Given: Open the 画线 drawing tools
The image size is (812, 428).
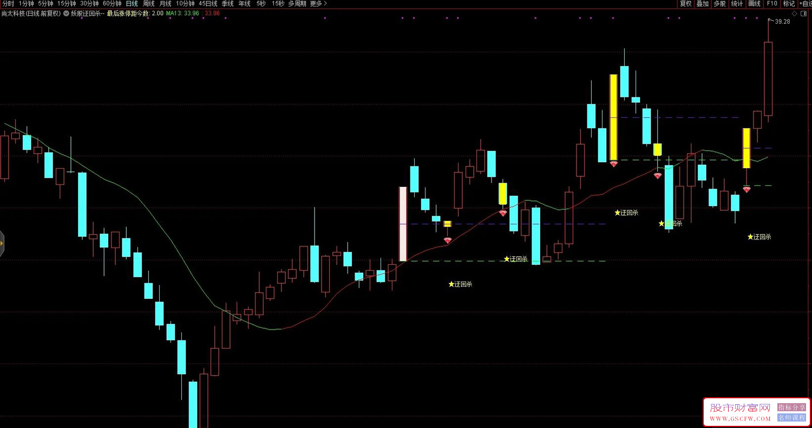Looking at the screenshot, I should pyautogui.click(x=754, y=3).
